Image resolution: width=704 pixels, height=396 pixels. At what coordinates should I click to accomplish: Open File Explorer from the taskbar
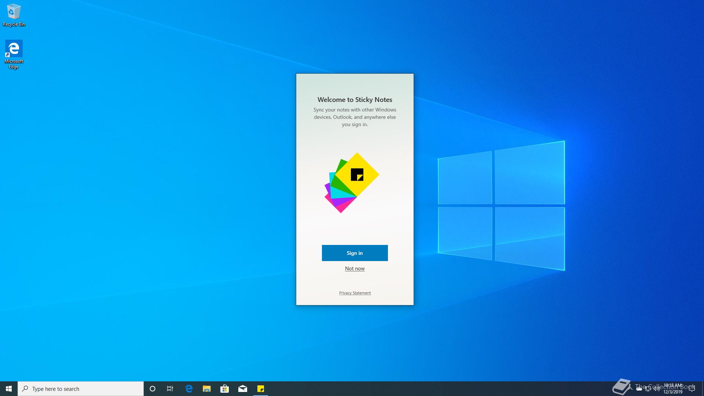207,389
